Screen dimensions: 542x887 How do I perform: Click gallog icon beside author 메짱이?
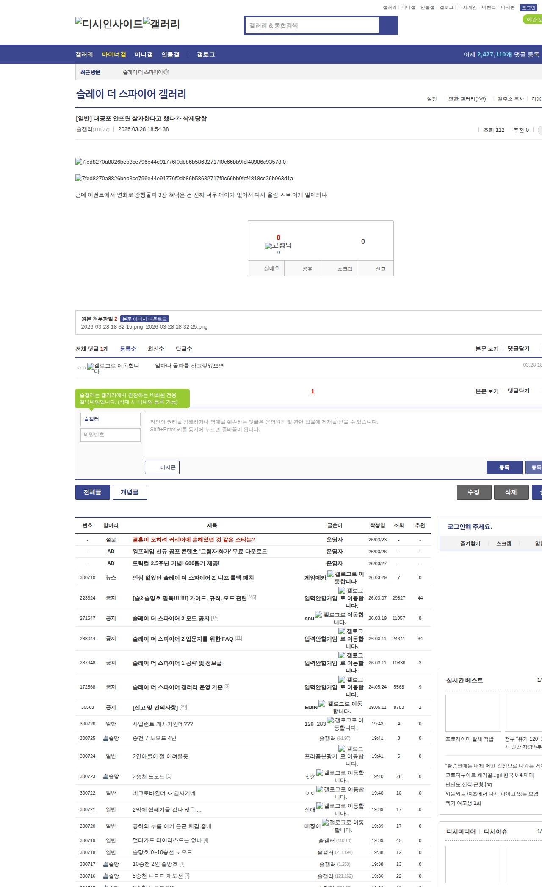pyautogui.click(x=325, y=823)
